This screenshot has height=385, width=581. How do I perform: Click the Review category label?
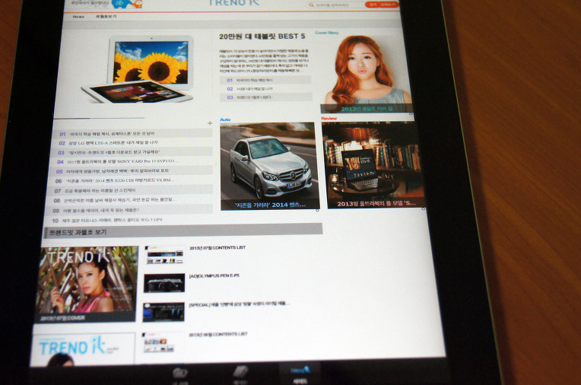[x=329, y=119]
